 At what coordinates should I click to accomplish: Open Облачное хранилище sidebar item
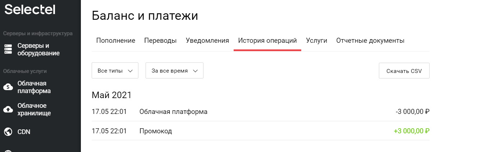pyautogui.click(x=34, y=109)
